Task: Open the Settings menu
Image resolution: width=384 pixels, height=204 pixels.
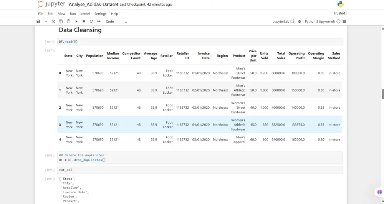Action: coord(100,14)
